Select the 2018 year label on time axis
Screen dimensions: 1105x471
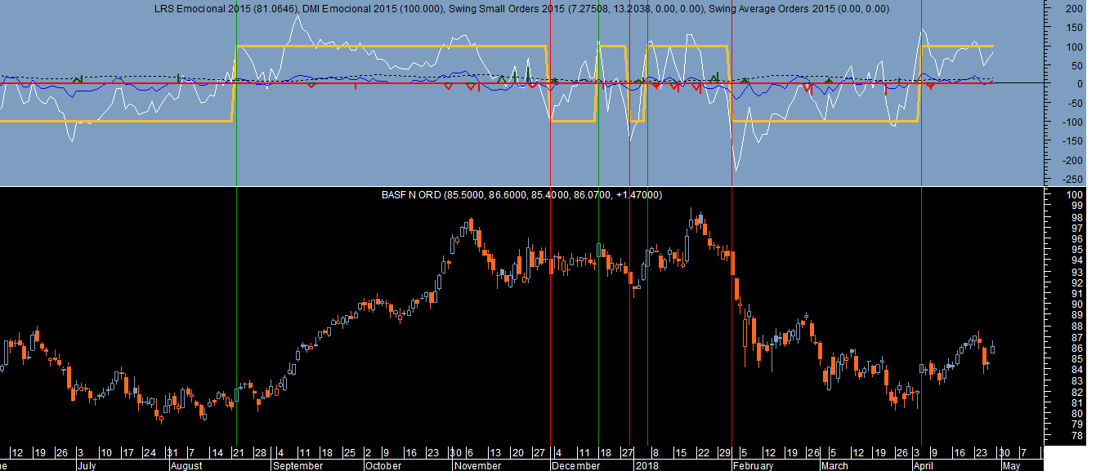pos(646,465)
